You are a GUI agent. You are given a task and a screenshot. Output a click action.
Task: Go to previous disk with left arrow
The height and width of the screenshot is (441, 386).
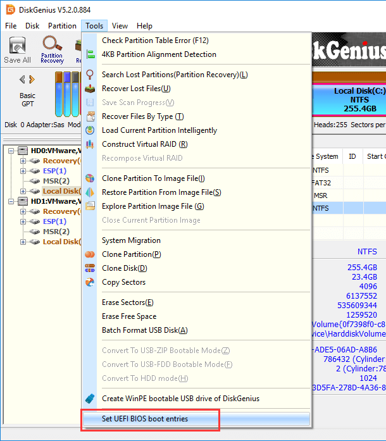(23, 79)
